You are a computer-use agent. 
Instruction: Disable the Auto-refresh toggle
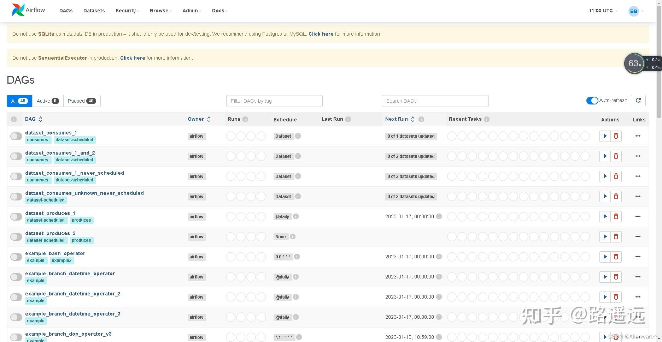(x=592, y=100)
